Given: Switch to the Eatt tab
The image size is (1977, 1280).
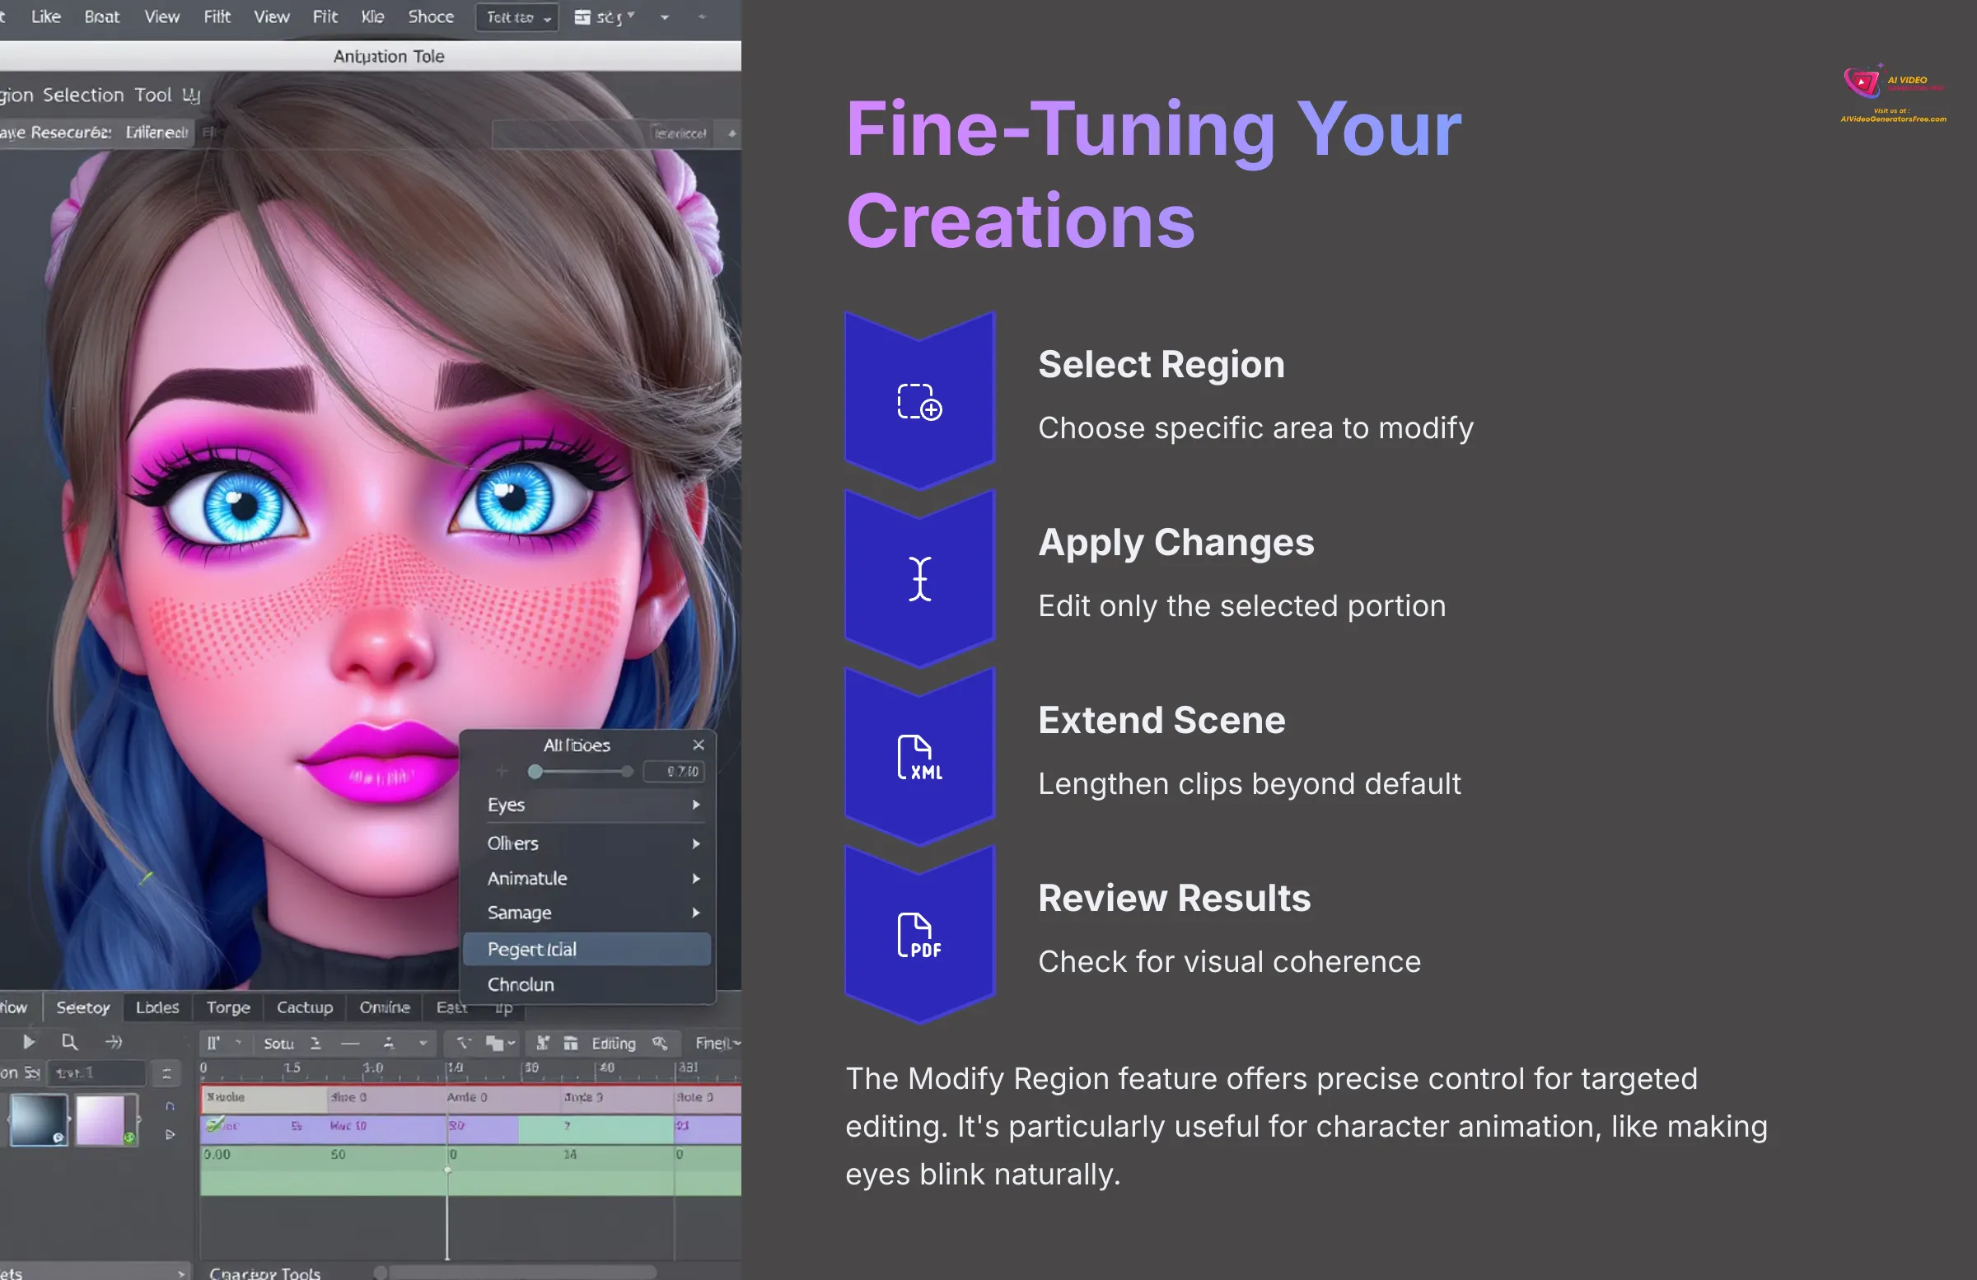Looking at the screenshot, I should coord(451,1007).
